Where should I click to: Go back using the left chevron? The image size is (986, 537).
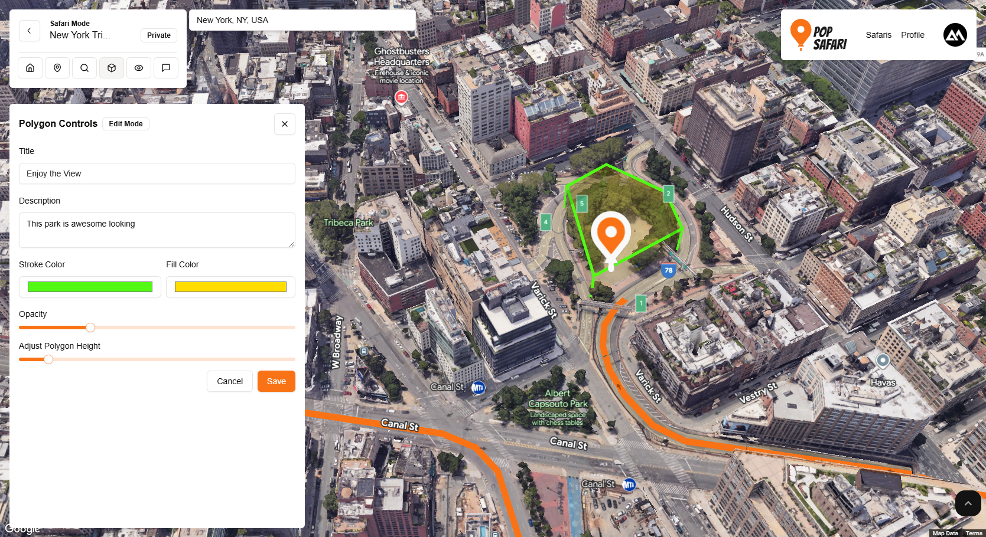(x=30, y=31)
